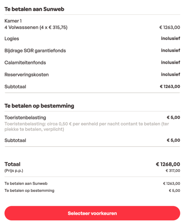Click the Sunweb Subtotaal amount € 1263,00
Viewport: 185px width, 224px height.
[170, 86]
